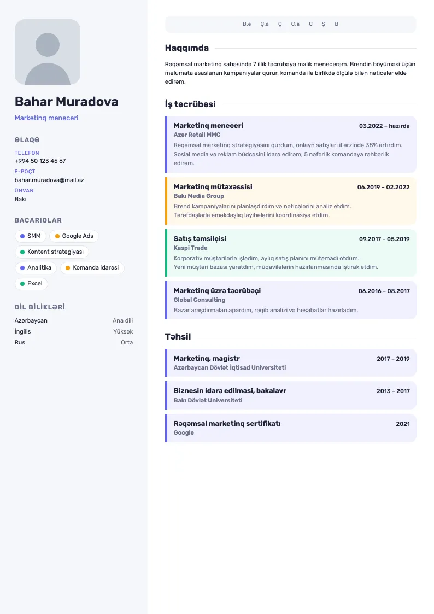The width and height of the screenshot is (434, 614).
Task: Click the 'BACARIQLAR' sidebar heading
Action: (38, 220)
